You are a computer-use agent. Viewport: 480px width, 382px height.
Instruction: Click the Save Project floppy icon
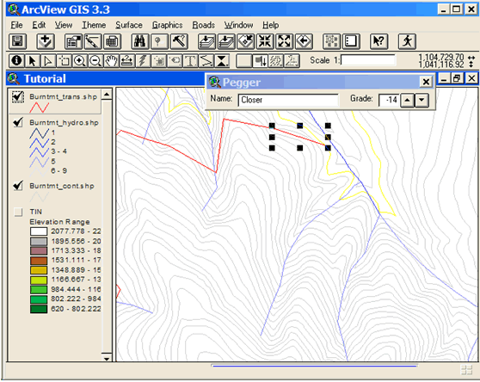[x=17, y=41]
